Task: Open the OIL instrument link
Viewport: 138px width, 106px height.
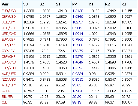Action: coord(4,102)
